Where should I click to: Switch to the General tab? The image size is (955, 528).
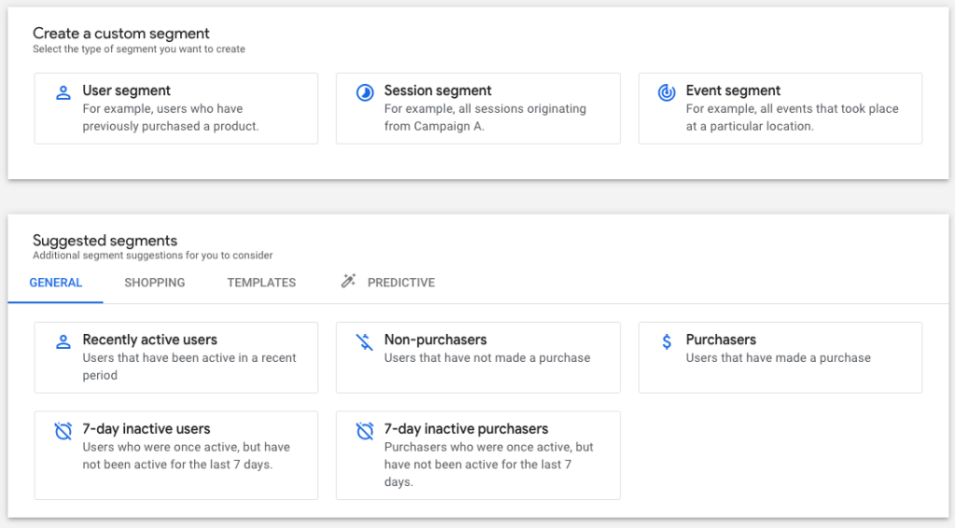tap(56, 283)
